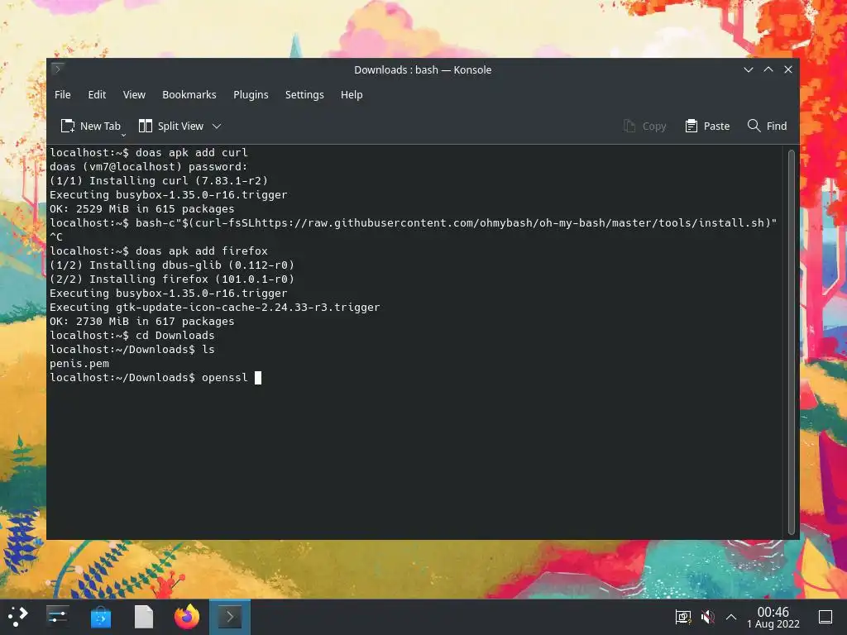Viewport: 847px width, 635px height.
Task: Click the 'Installing dbus-glib (0.112-r0)' line
Action: [172, 265]
